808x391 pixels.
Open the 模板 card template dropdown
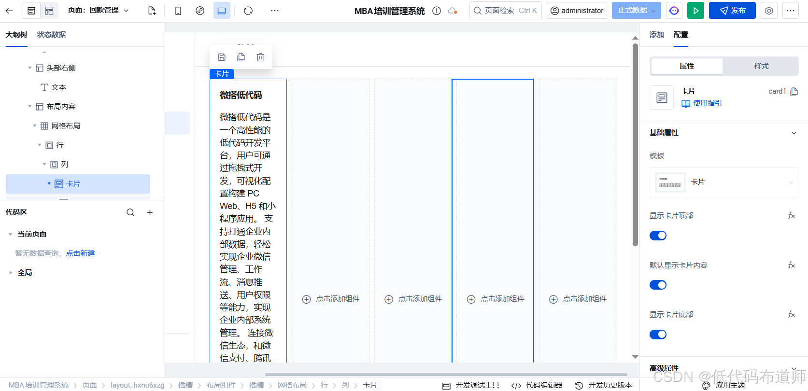click(x=724, y=182)
